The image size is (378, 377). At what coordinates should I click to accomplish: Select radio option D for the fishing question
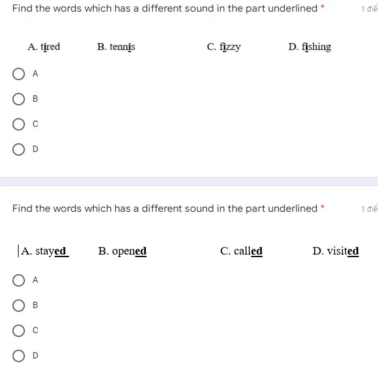(18, 149)
